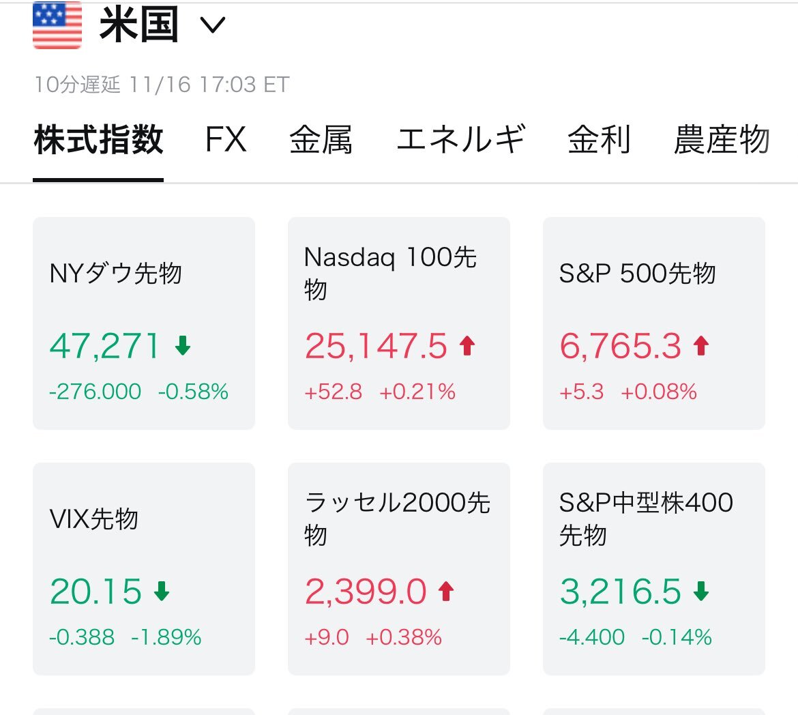Switch to the FX tab
This screenshot has height=715, width=798.
click(226, 140)
